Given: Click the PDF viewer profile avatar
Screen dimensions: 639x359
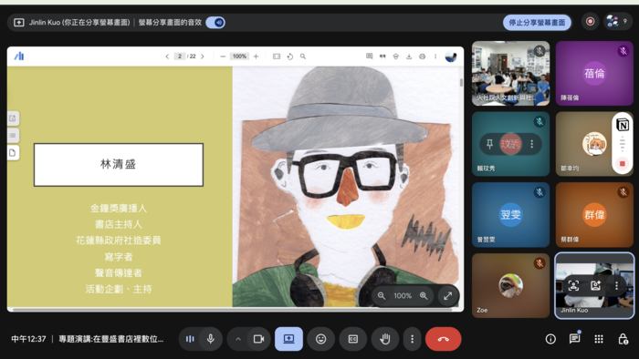Looking at the screenshot, I should tap(451, 56).
